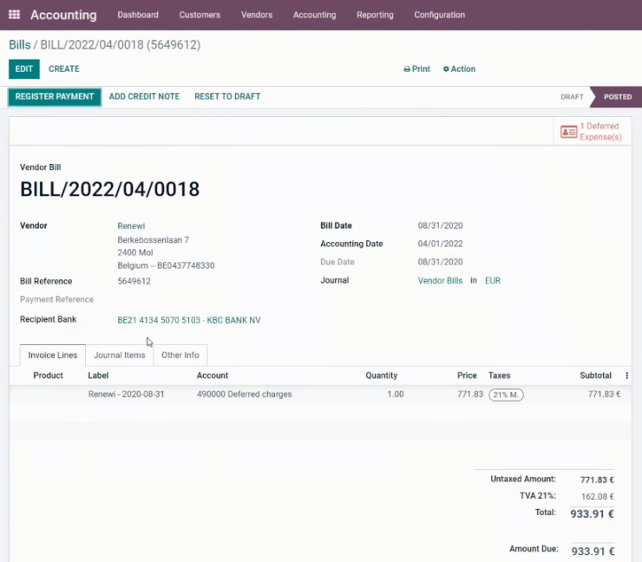Click ADD CREDIT NOTE button
Screen dimensions: 642x562
[x=144, y=96]
